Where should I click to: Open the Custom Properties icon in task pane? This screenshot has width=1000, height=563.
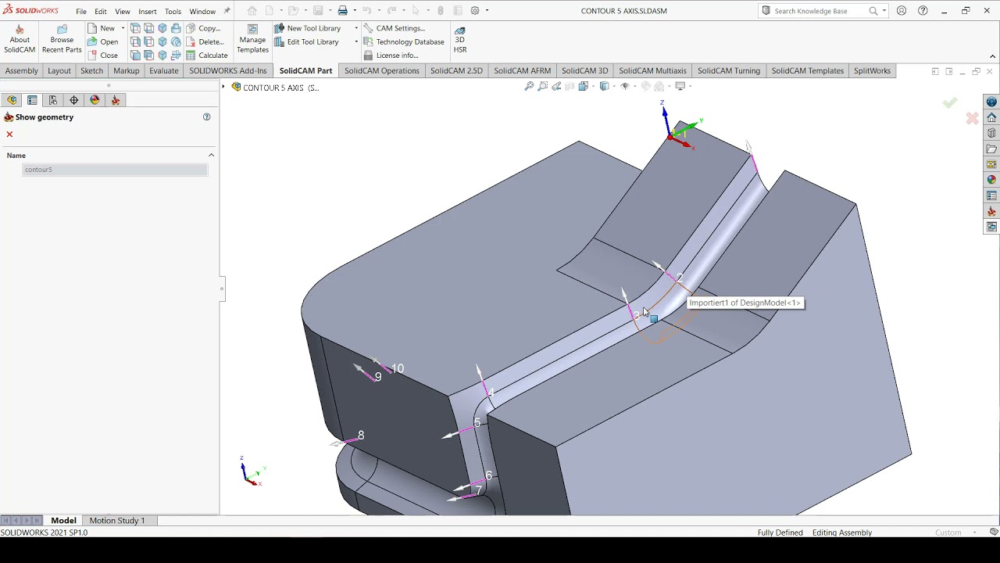pyautogui.click(x=991, y=195)
